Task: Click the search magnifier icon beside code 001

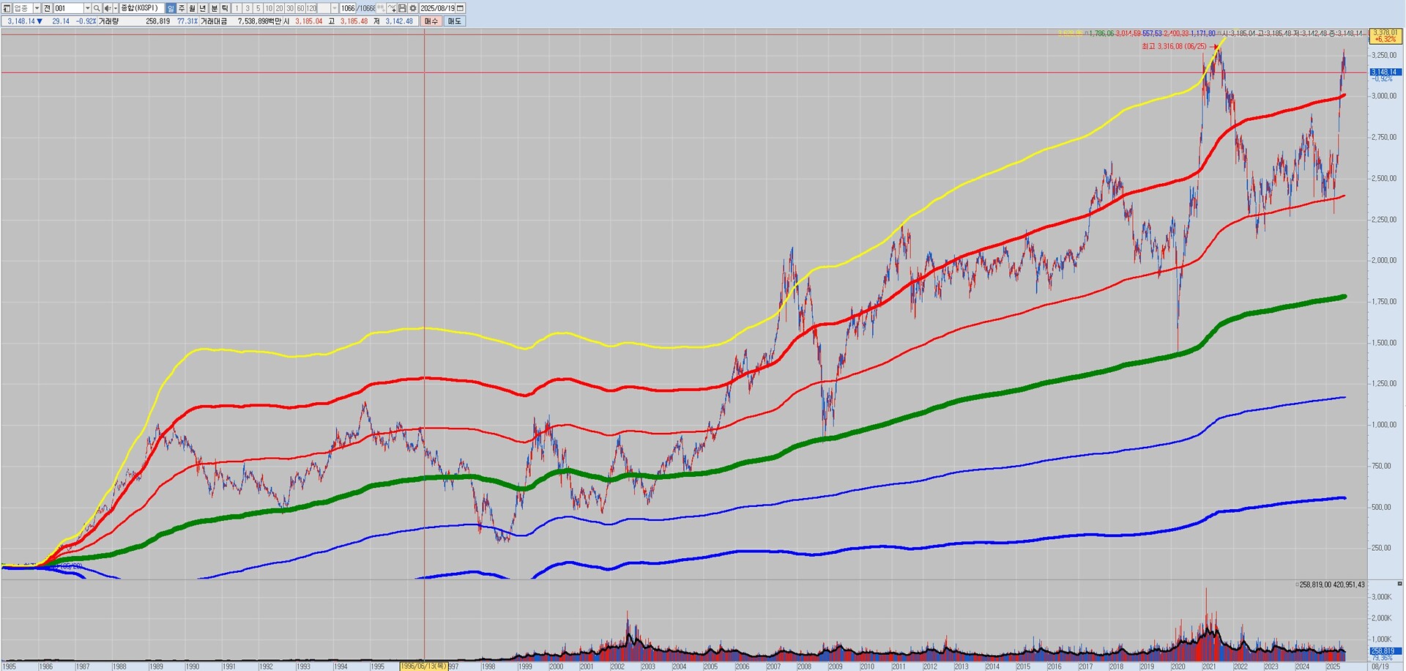Action: coord(97,8)
